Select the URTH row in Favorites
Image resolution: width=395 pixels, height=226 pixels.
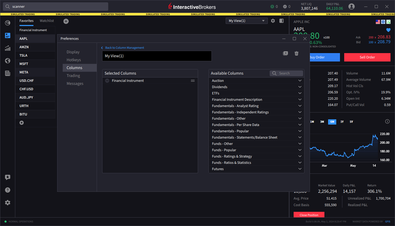[x=35, y=106]
